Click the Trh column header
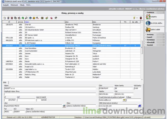 [x=125, y=22]
